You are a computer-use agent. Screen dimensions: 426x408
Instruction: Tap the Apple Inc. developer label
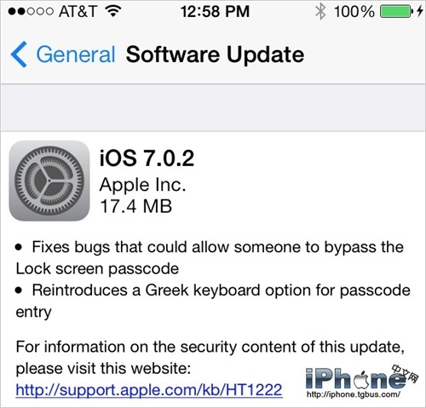pyautogui.click(x=142, y=185)
